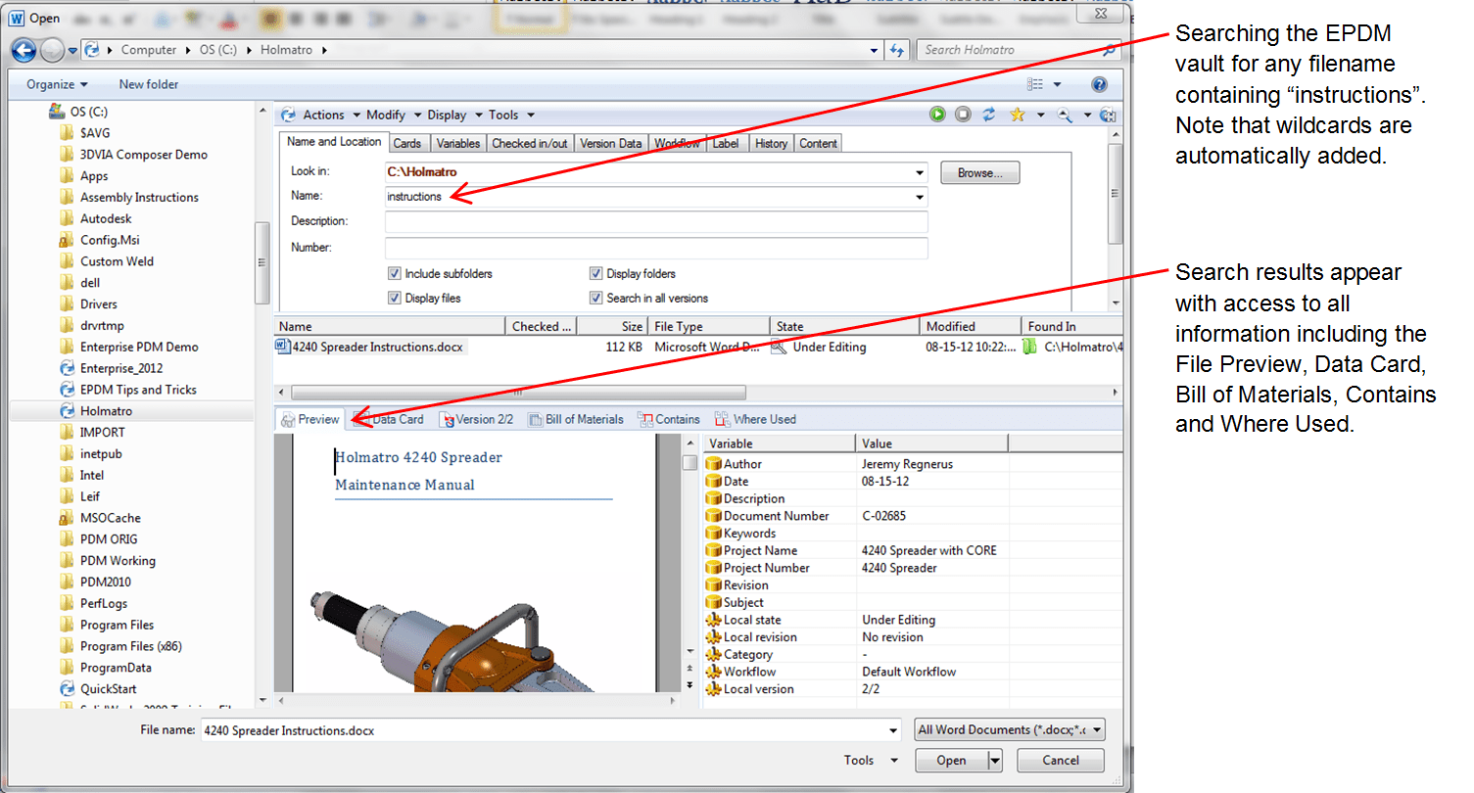Open the Bill of Materials view
The height and width of the screenshot is (793, 1474).
point(576,419)
